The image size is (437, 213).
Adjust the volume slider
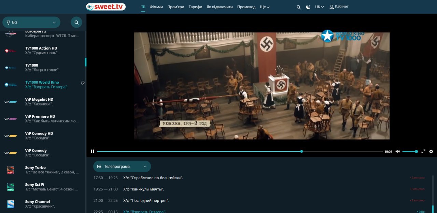tap(410, 152)
